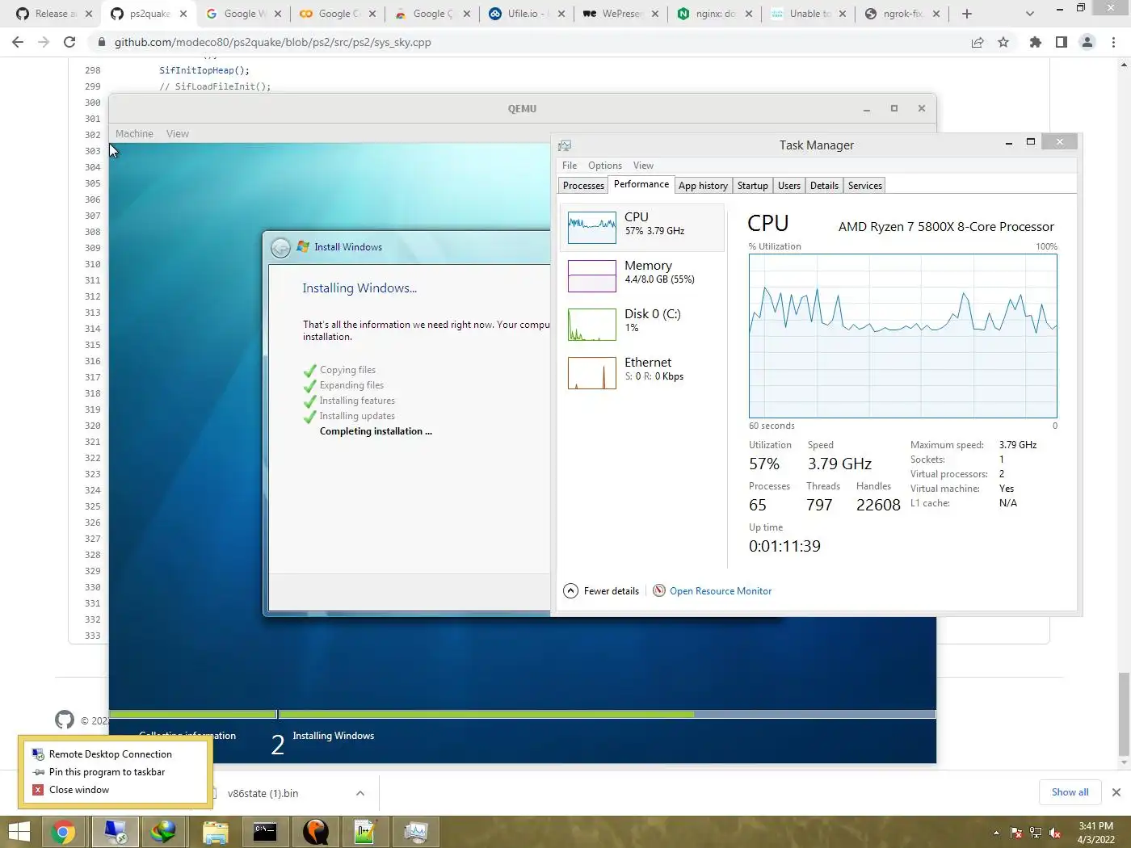
Task: Open the Machine menu in QEMU
Action: 134,134
